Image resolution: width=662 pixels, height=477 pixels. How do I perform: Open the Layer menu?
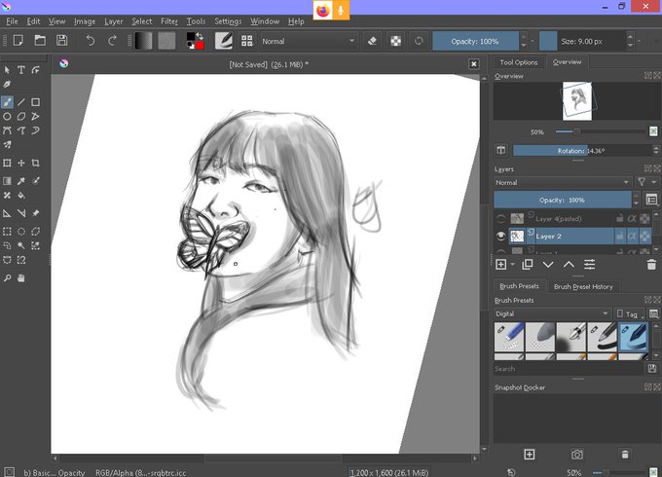coord(114,21)
